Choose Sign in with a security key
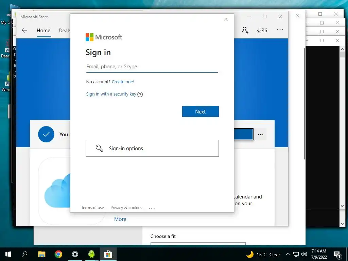 pos(111,94)
